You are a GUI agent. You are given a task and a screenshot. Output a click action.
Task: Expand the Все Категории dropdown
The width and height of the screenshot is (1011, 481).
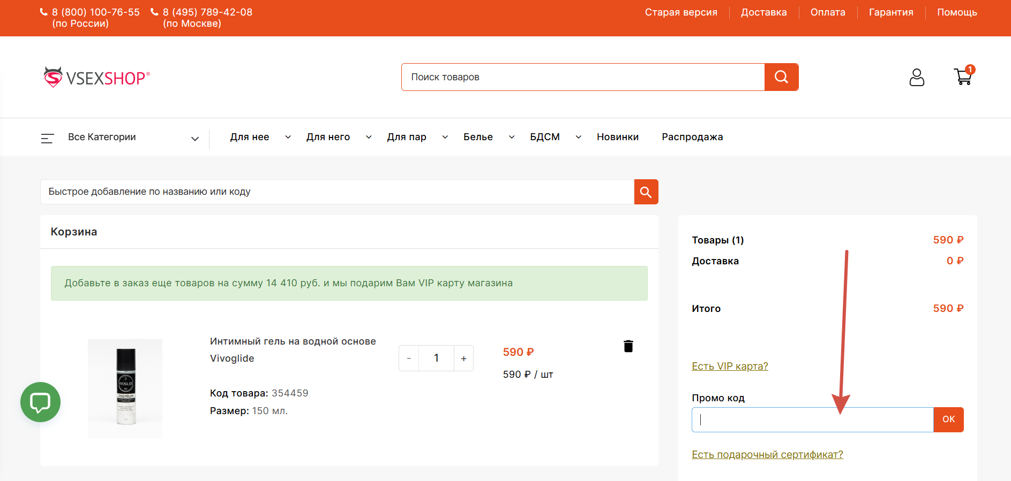[x=195, y=139]
